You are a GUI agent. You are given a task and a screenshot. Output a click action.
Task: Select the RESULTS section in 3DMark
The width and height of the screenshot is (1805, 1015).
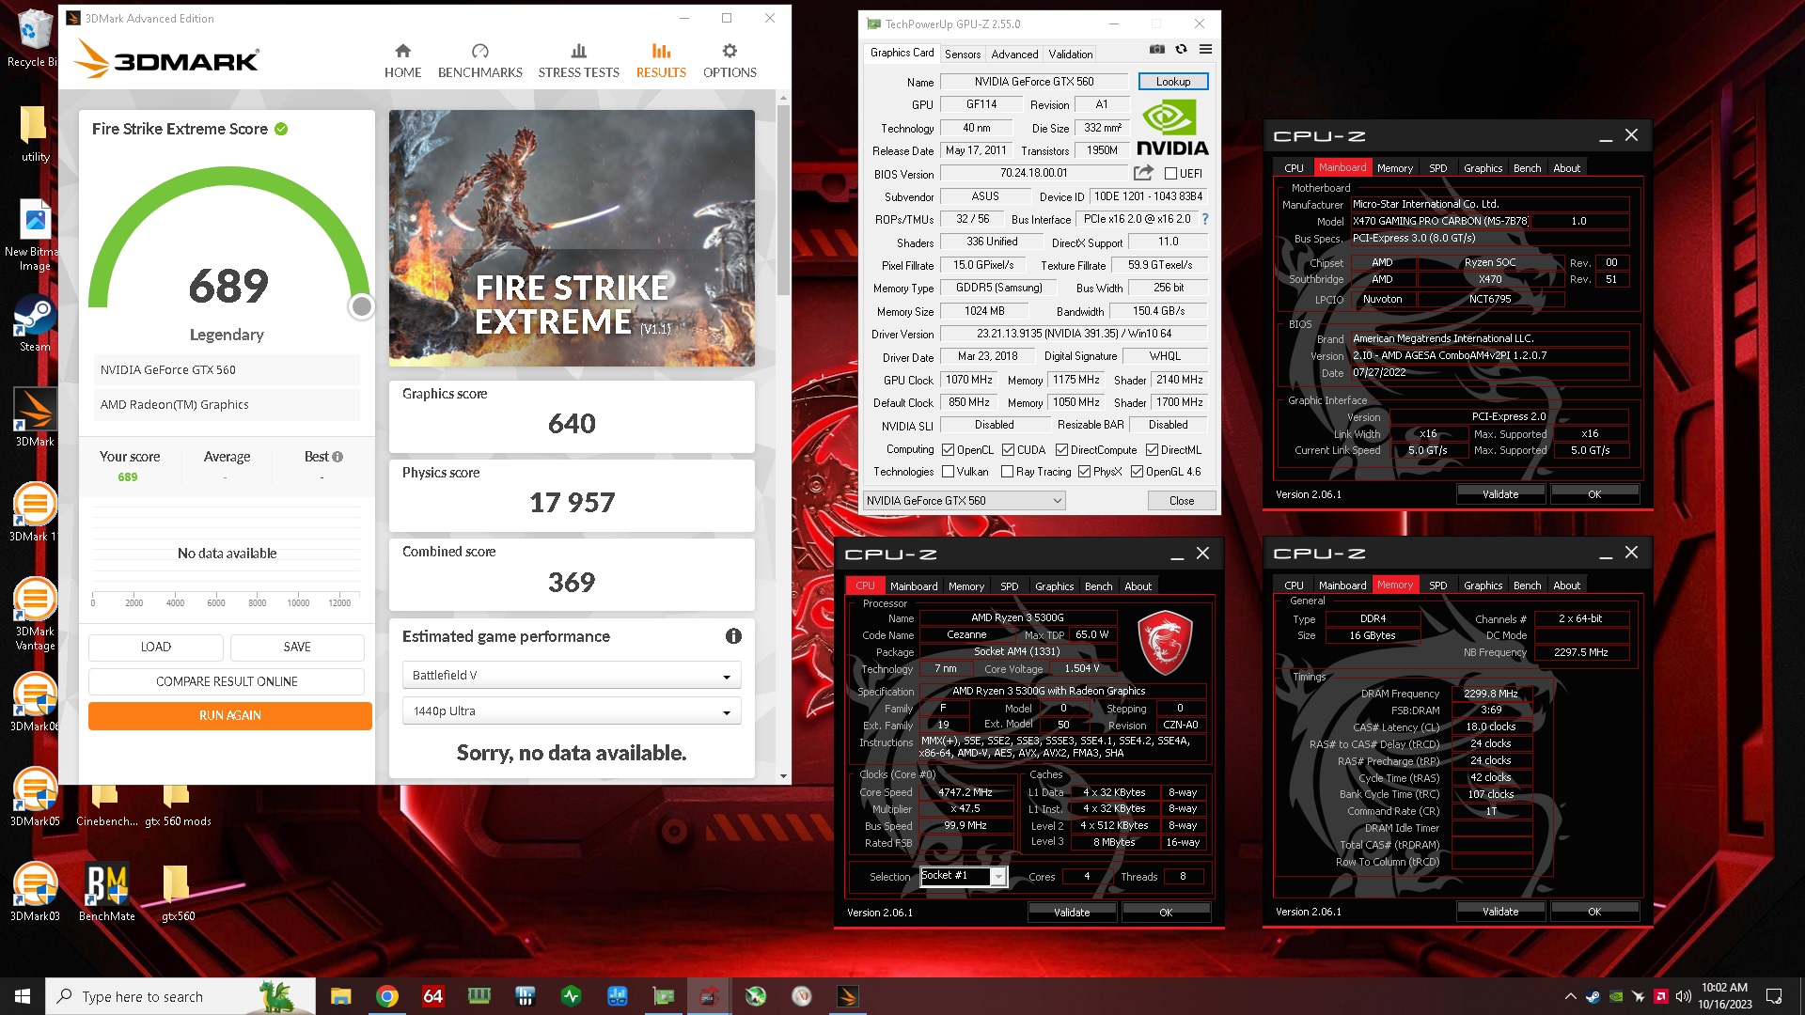(661, 61)
